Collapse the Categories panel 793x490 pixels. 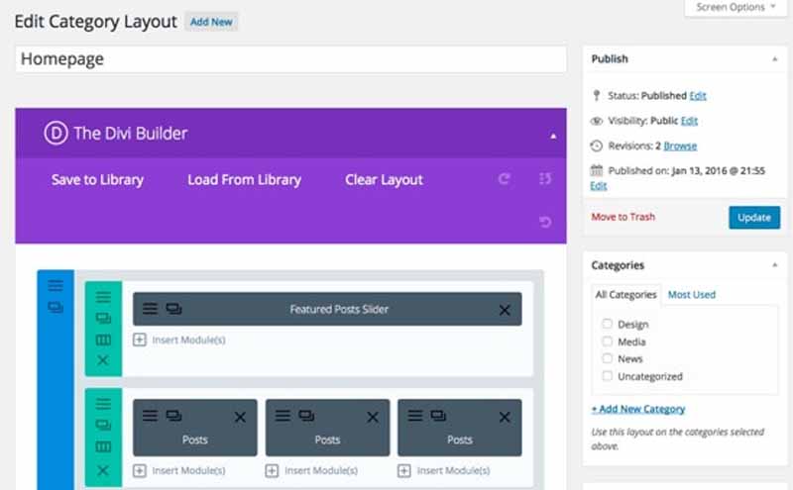coord(774,265)
